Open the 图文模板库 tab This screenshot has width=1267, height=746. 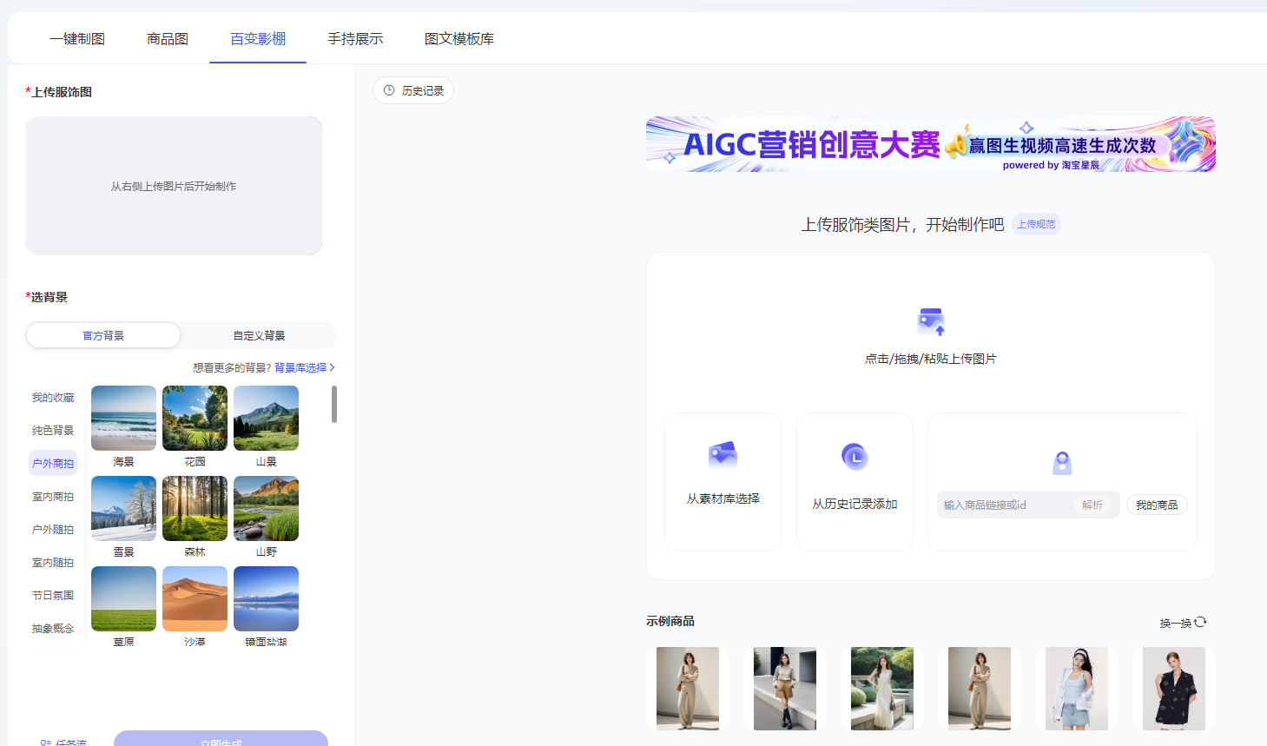tap(459, 39)
